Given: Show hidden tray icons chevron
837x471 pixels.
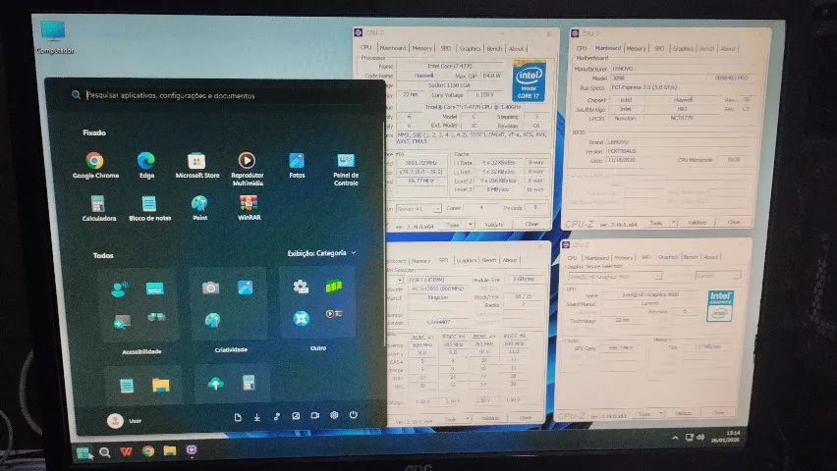Looking at the screenshot, I should (x=675, y=438).
